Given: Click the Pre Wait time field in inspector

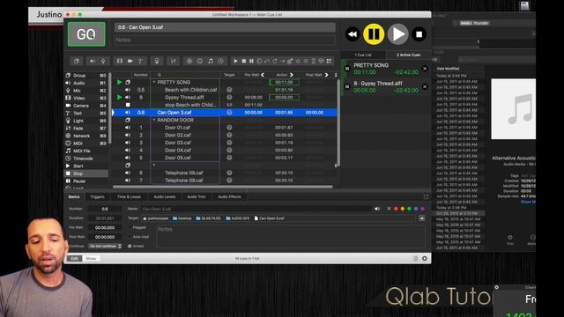Looking at the screenshot, I should [105, 227].
